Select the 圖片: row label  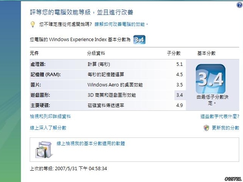tap(36, 85)
